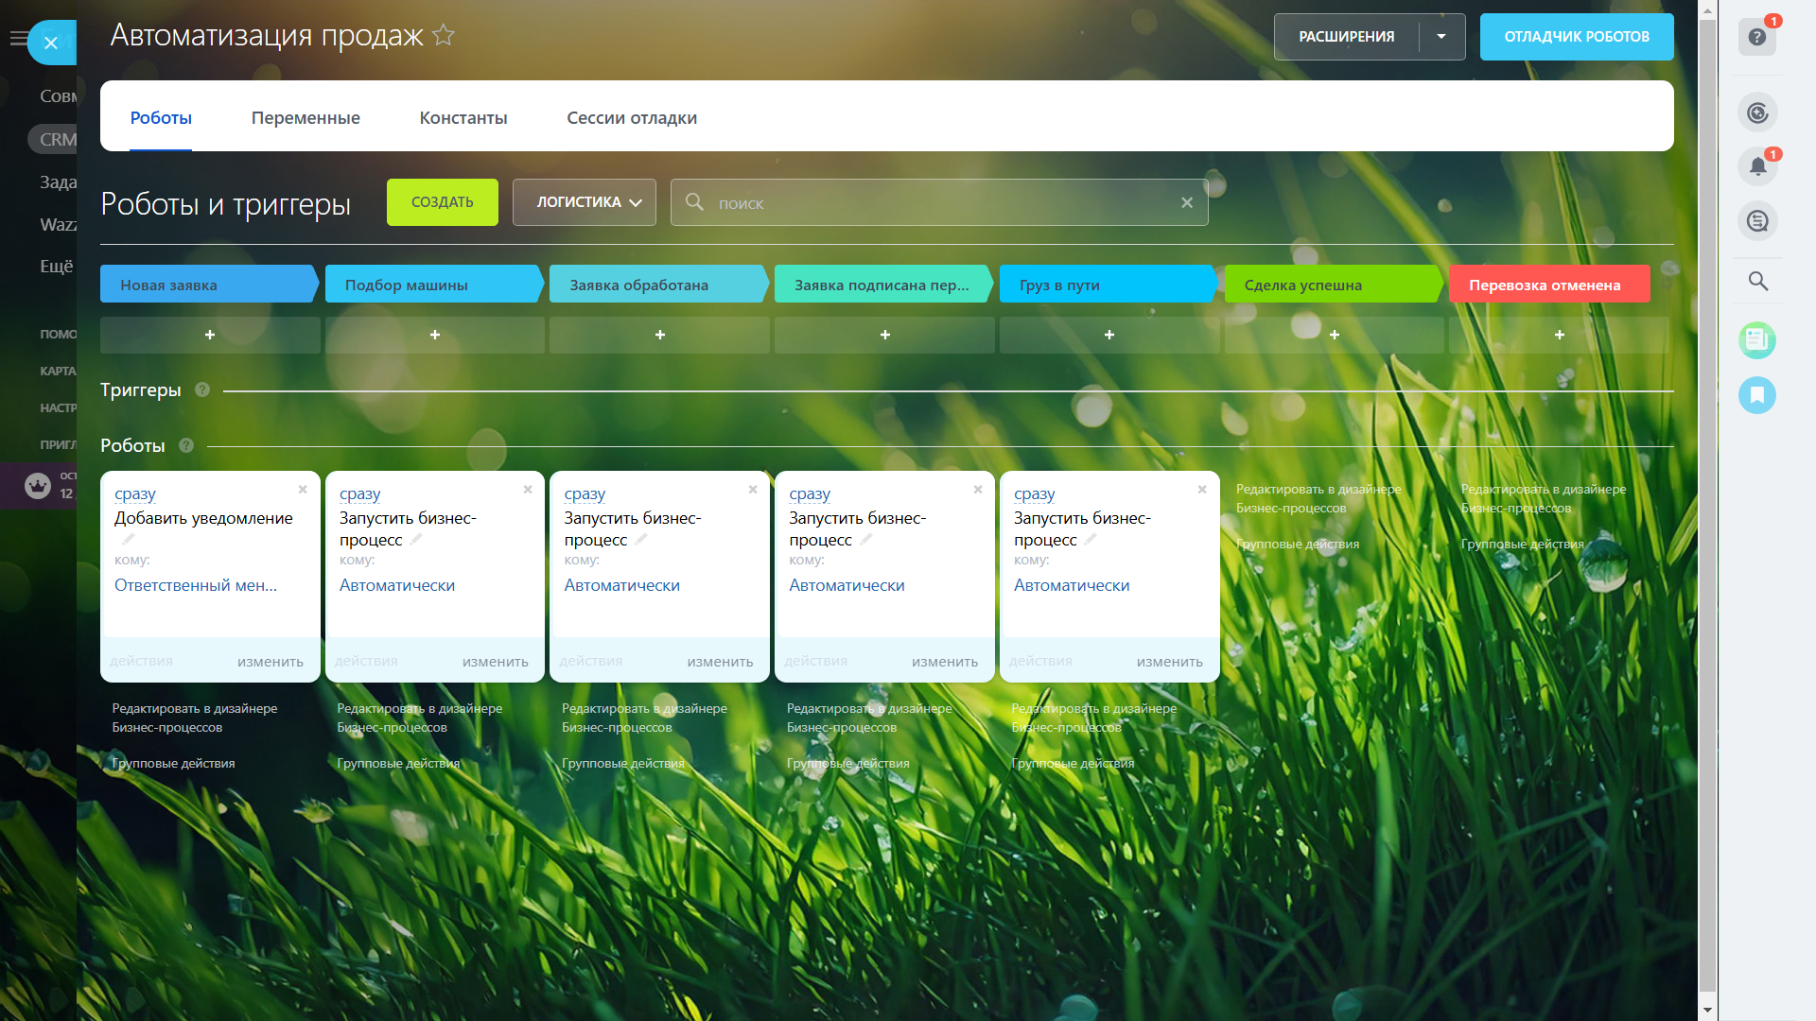
Task: Click the favorite star next to page title
Action: click(443, 36)
